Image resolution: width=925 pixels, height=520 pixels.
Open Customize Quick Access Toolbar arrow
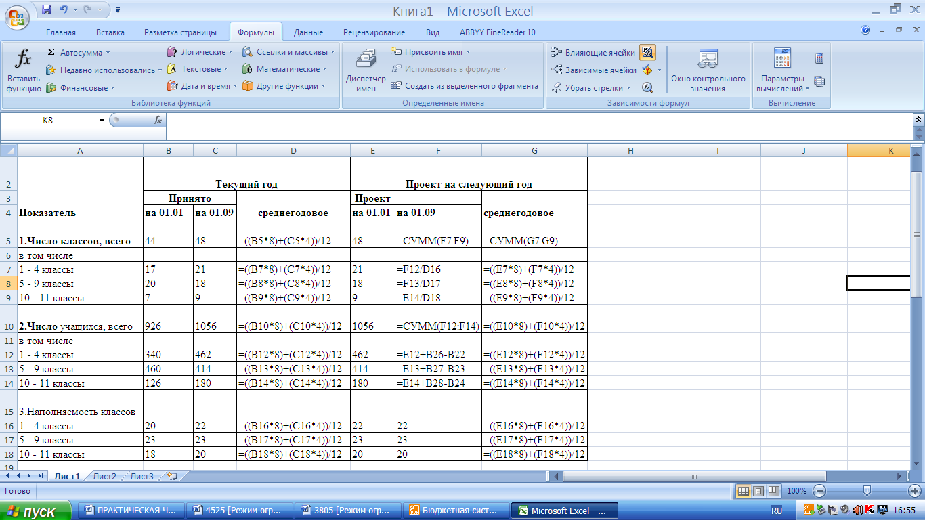118,10
